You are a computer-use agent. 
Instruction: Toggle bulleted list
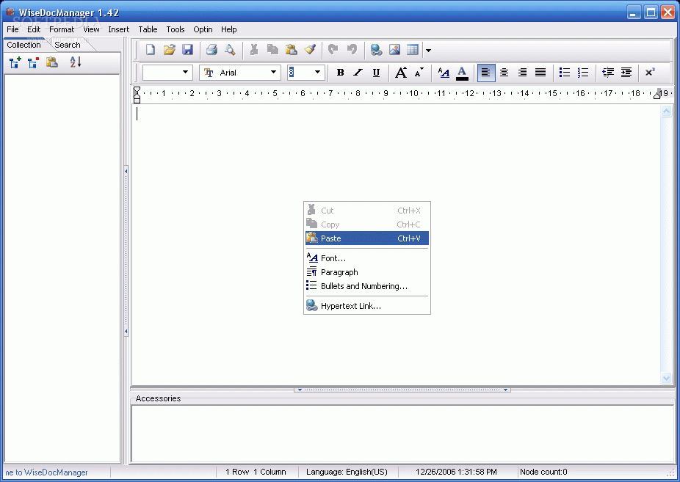click(565, 73)
